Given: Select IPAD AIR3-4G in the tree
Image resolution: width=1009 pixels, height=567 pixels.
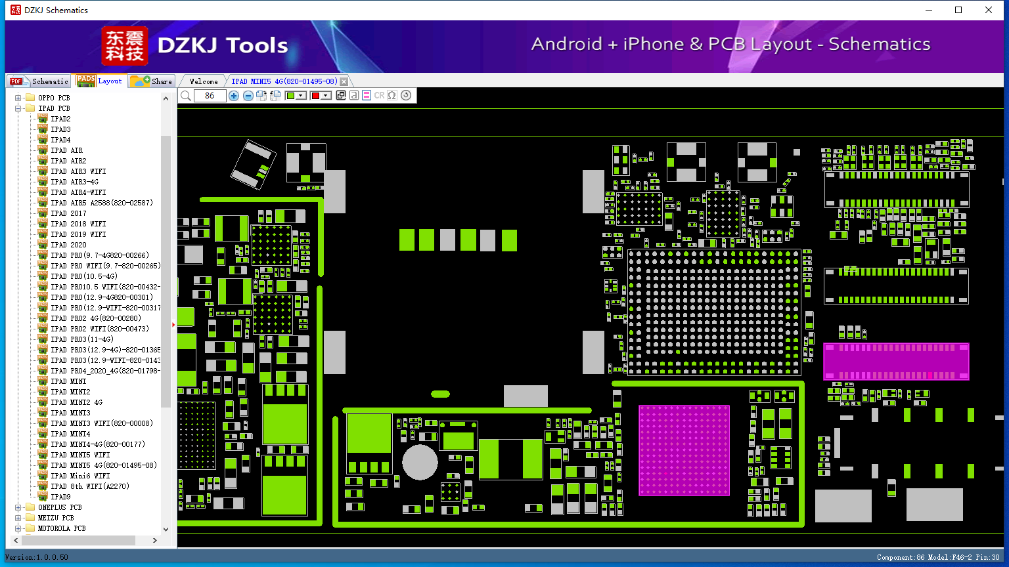Looking at the screenshot, I should point(75,182).
